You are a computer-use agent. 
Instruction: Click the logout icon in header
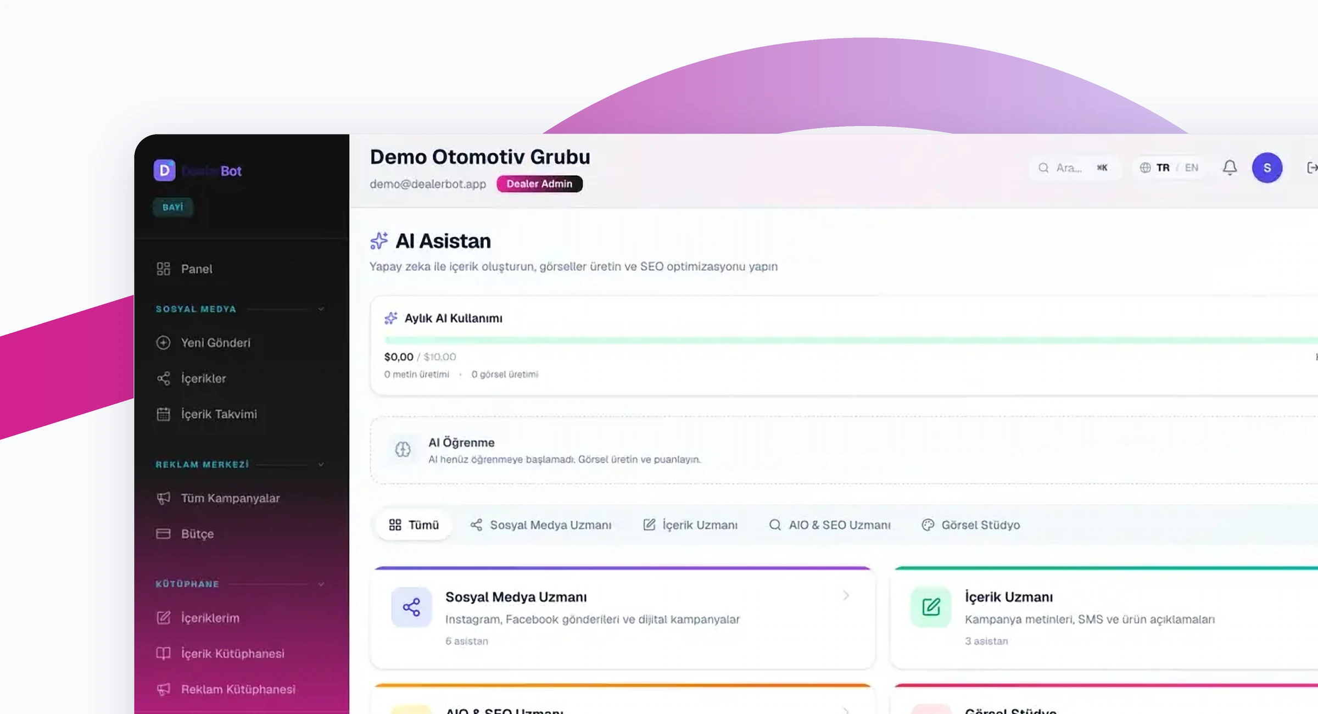(x=1311, y=168)
